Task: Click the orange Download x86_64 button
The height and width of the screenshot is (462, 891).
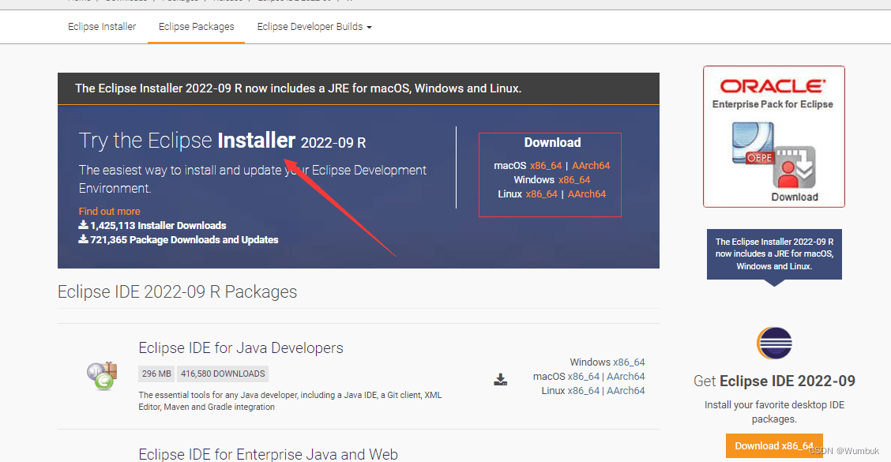Action: pyautogui.click(x=774, y=446)
